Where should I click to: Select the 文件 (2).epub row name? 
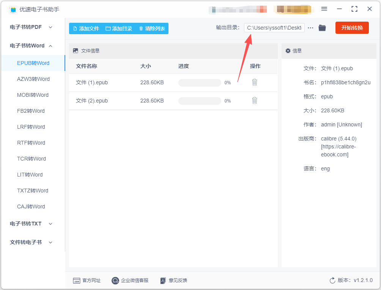pyautogui.click(x=91, y=101)
